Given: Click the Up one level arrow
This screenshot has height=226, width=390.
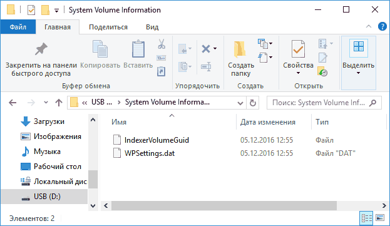Looking at the screenshot, I should tap(59, 103).
